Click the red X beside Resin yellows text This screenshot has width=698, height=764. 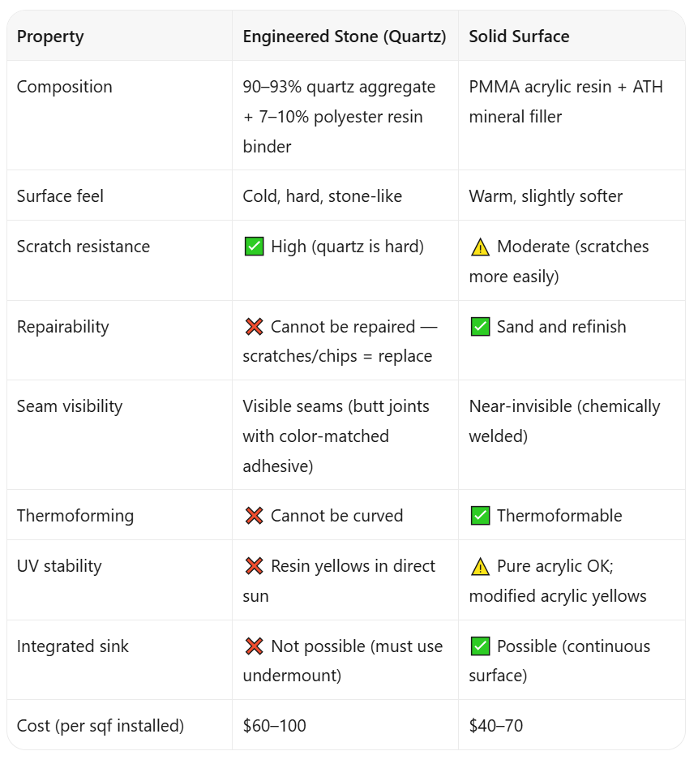(255, 566)
